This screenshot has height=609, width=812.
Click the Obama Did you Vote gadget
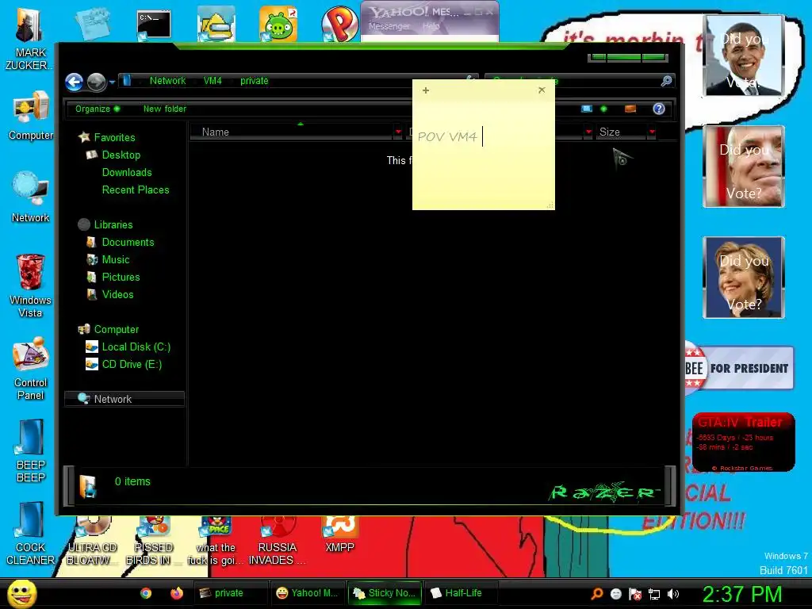coord(744,56)
